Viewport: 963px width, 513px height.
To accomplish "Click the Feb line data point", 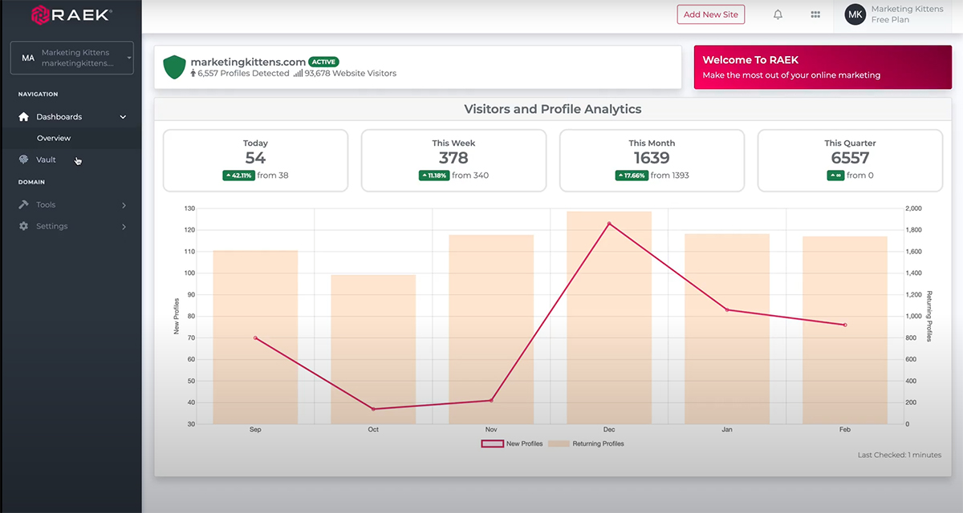I will pyautogui.click(x=845, y=325).
